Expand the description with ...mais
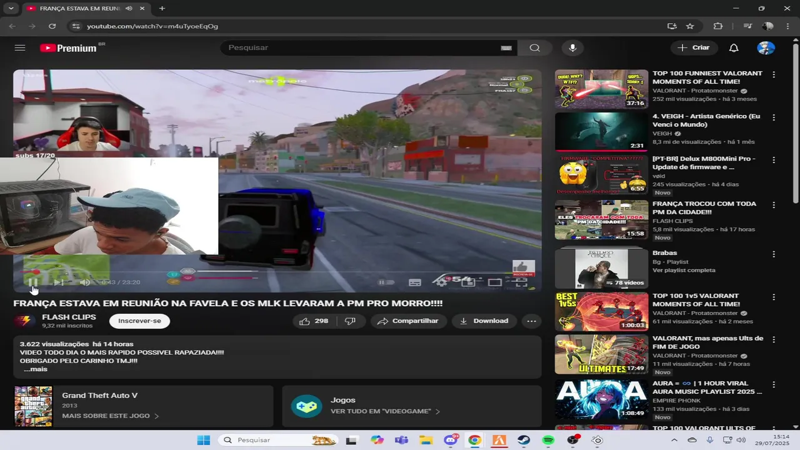The image size is (800, 450). tap(36, 369)
